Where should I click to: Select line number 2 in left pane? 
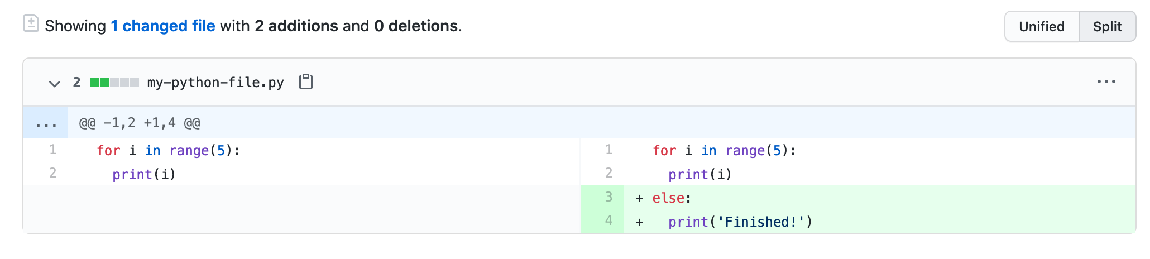[52, 173]
